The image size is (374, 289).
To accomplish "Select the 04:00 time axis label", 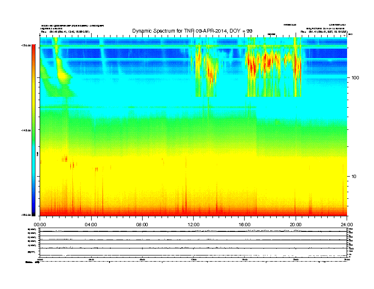I will [91, 225].
